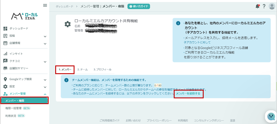The image size is (277, 124).
Task: Open notifications bell icon
Action: 257,6
